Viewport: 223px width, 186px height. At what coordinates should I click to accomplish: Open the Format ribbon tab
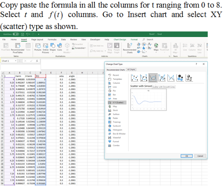coord(134,39)
